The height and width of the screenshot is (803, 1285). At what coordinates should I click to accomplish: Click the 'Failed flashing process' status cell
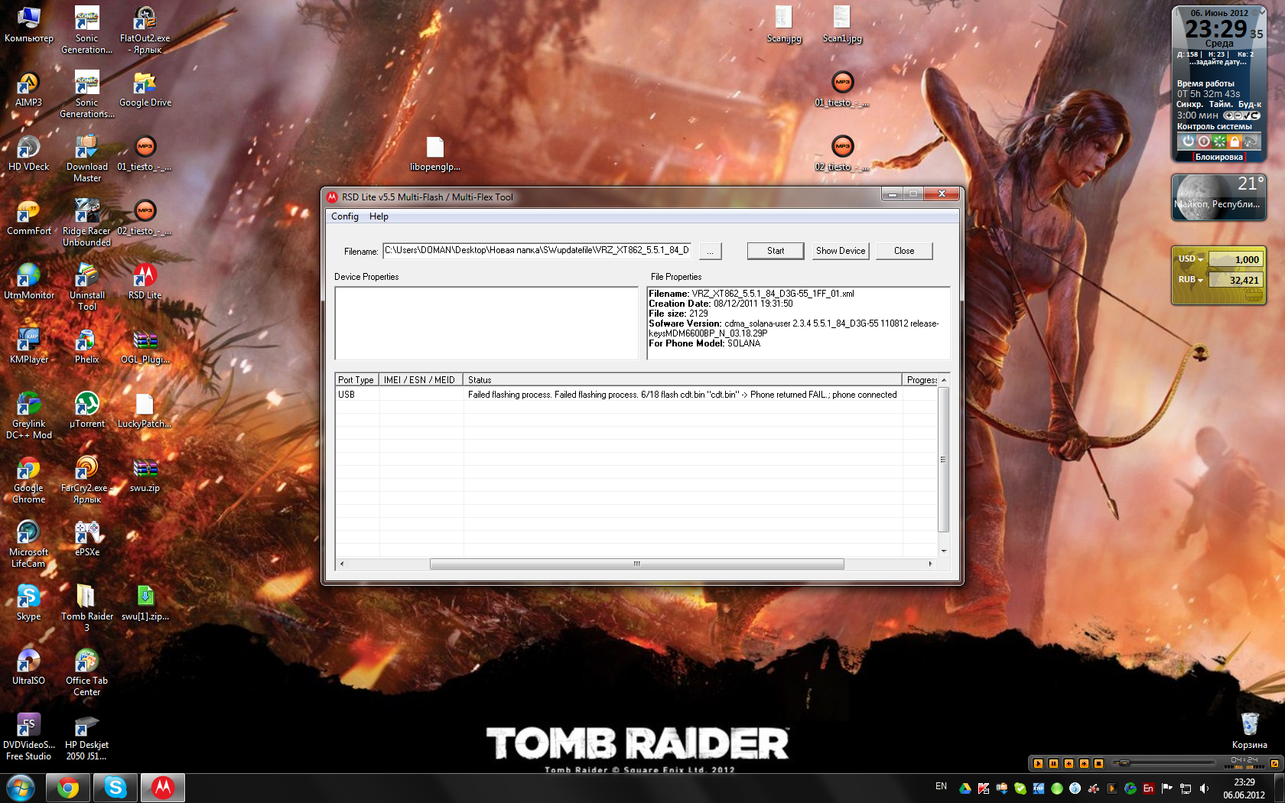[682, 395]
